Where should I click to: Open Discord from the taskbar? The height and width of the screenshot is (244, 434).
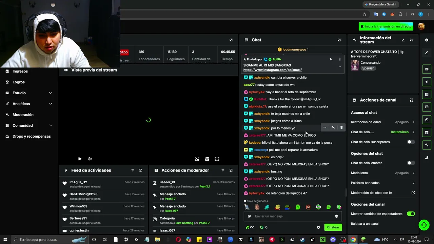click(x=333, y=240)
